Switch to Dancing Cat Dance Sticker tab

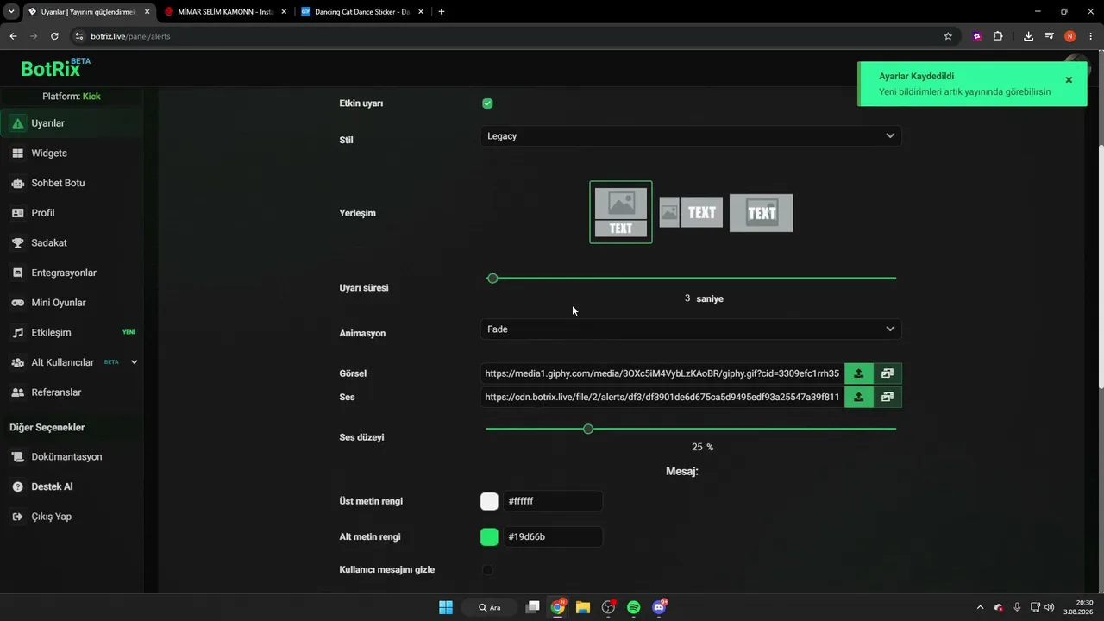(362, 12)
